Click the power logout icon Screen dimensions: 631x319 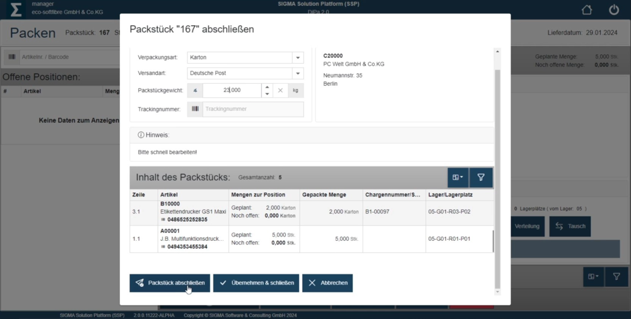point(613,10)
